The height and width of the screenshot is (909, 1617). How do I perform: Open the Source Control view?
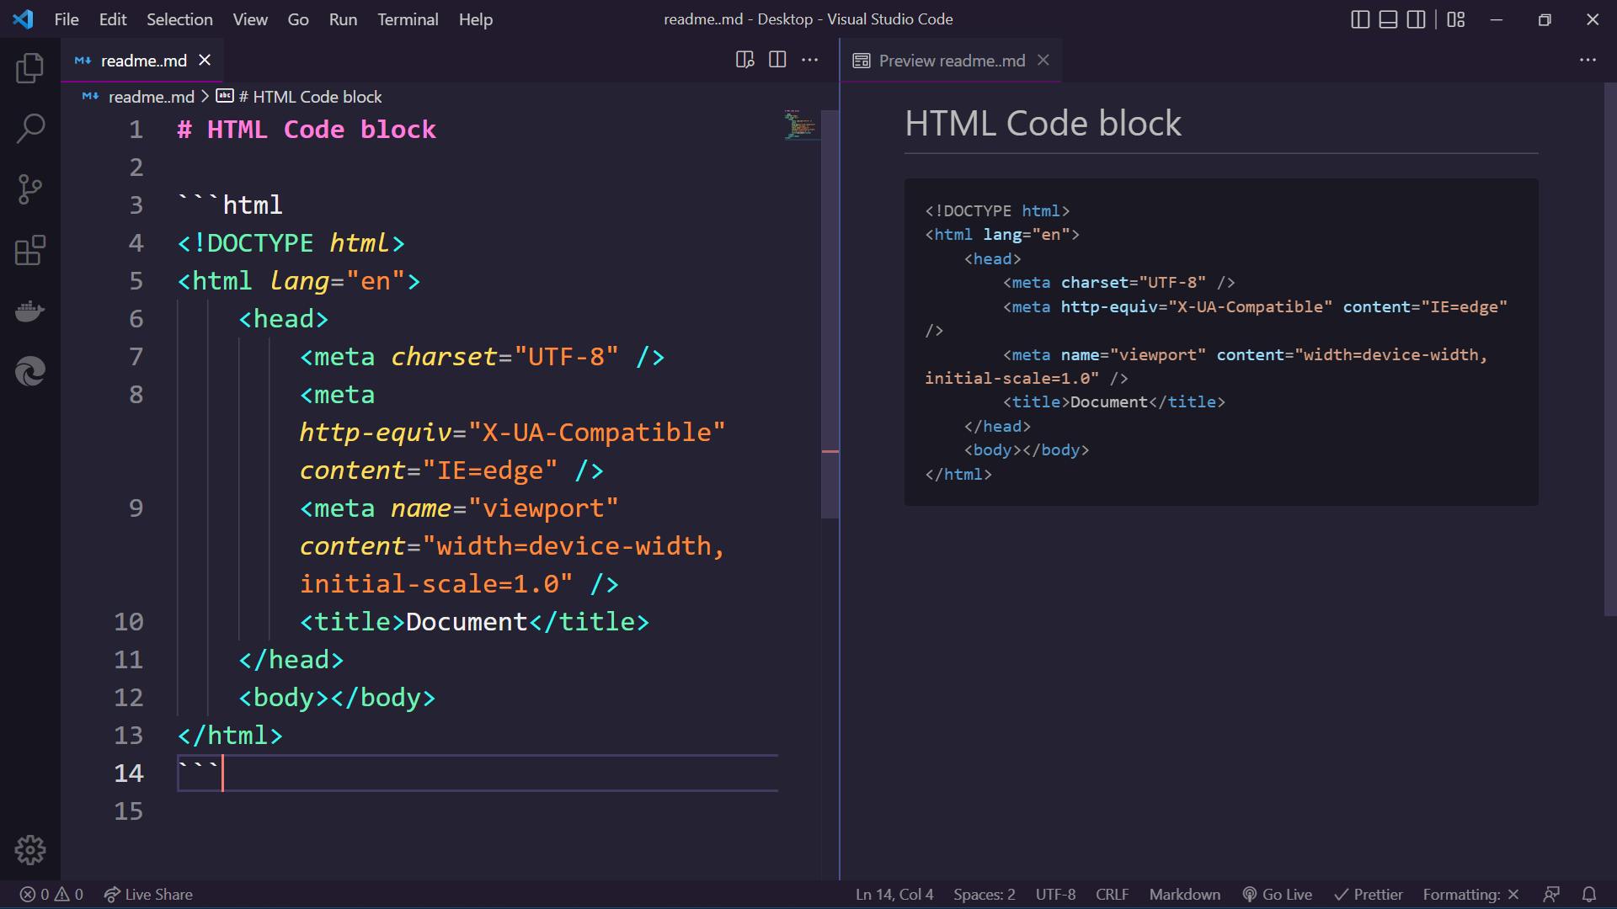click(x=29, y=189)
